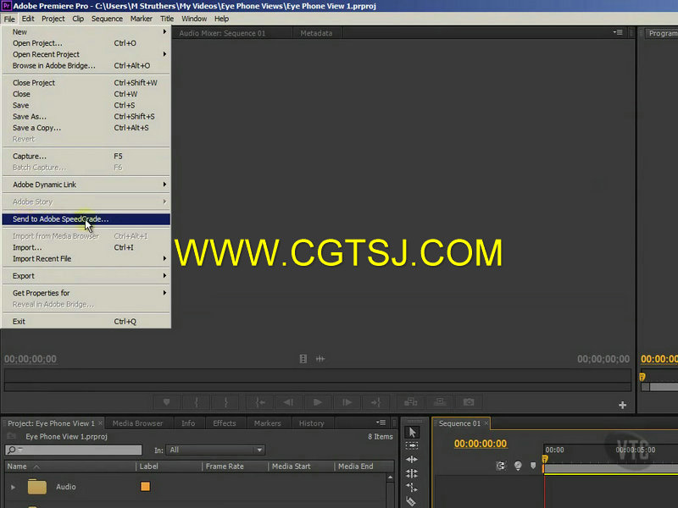Click Export Frame camera icon
The height and width of the screenshot is (508, 678).
[469, 403]
